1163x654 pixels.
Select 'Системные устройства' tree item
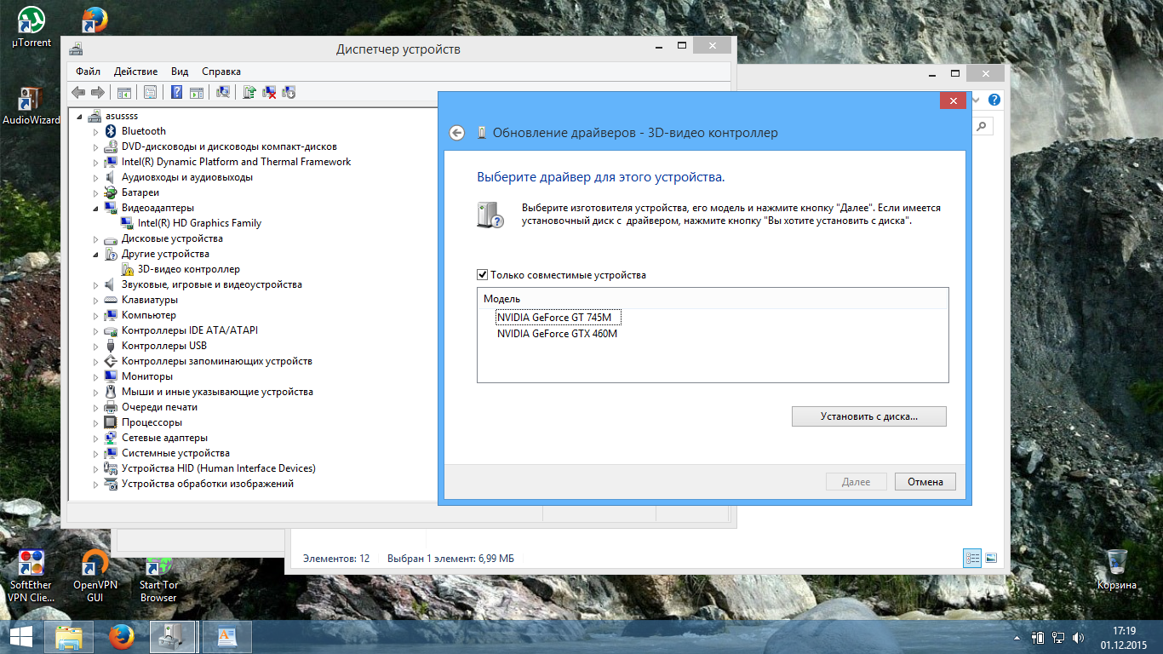coord(175,453)
